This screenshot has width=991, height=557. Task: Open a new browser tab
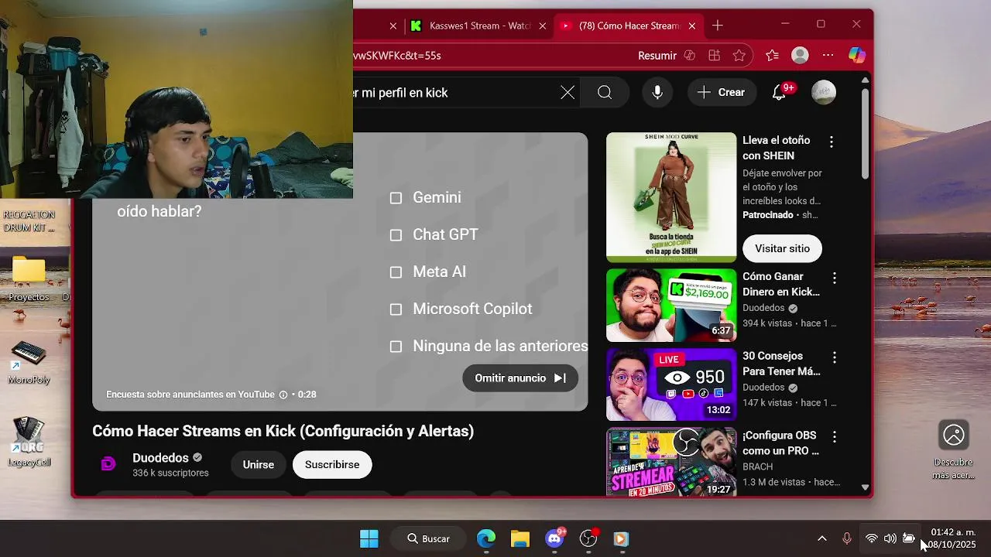[x=718, y=26]
